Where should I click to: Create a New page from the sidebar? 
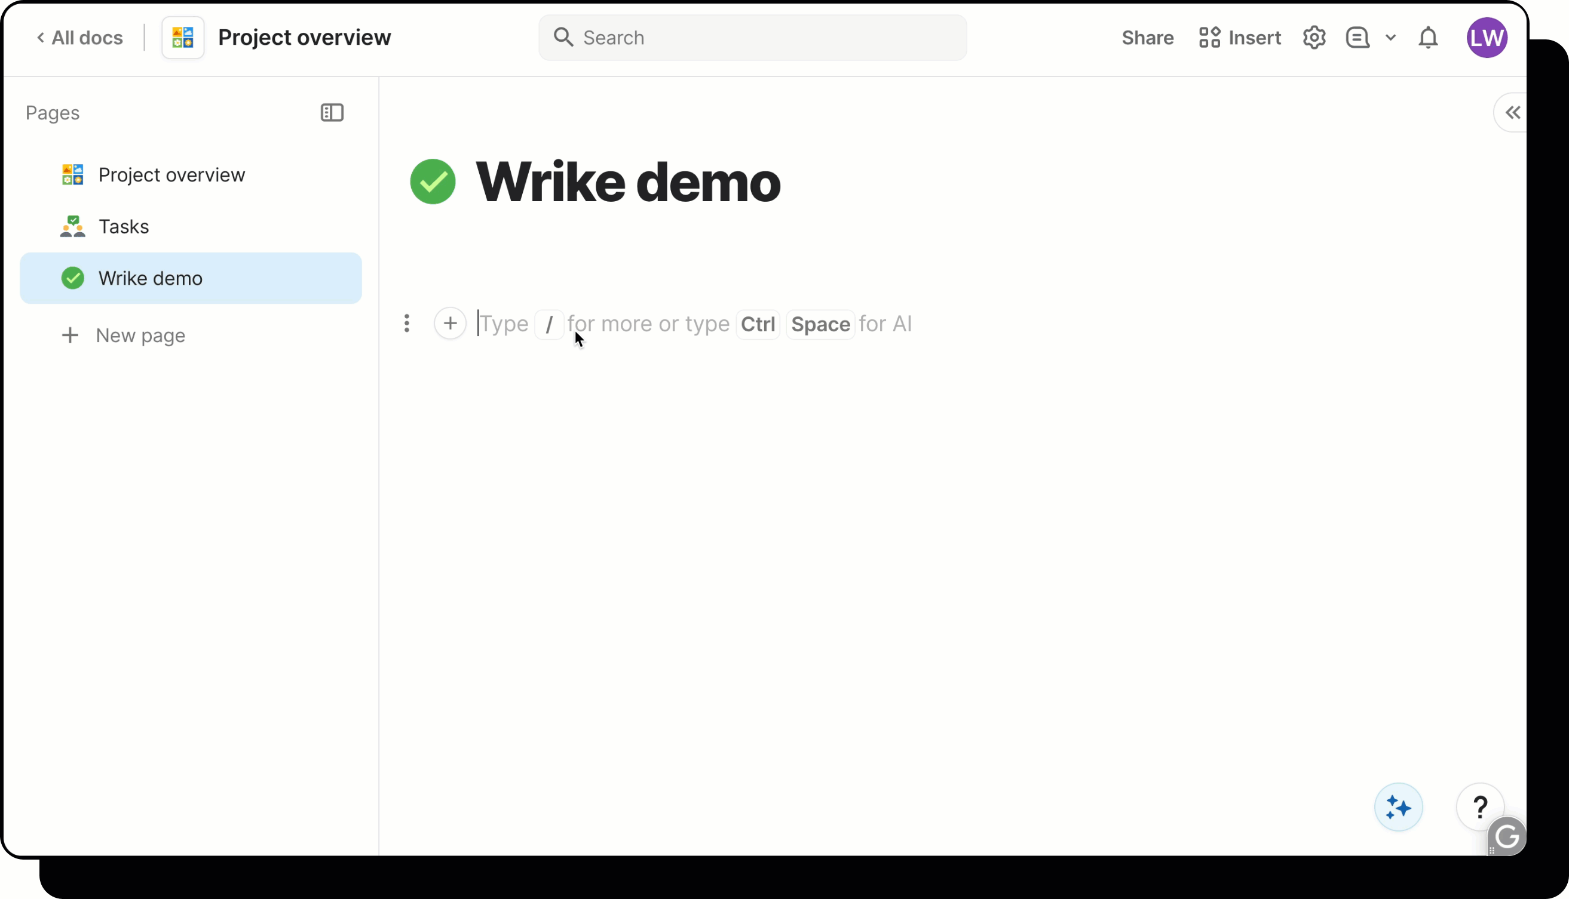click(x=140, y=335)
